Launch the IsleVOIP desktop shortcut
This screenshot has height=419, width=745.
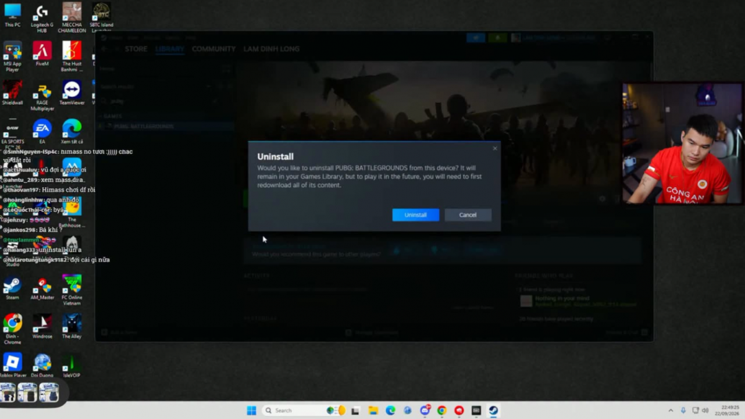click(72, 365)
